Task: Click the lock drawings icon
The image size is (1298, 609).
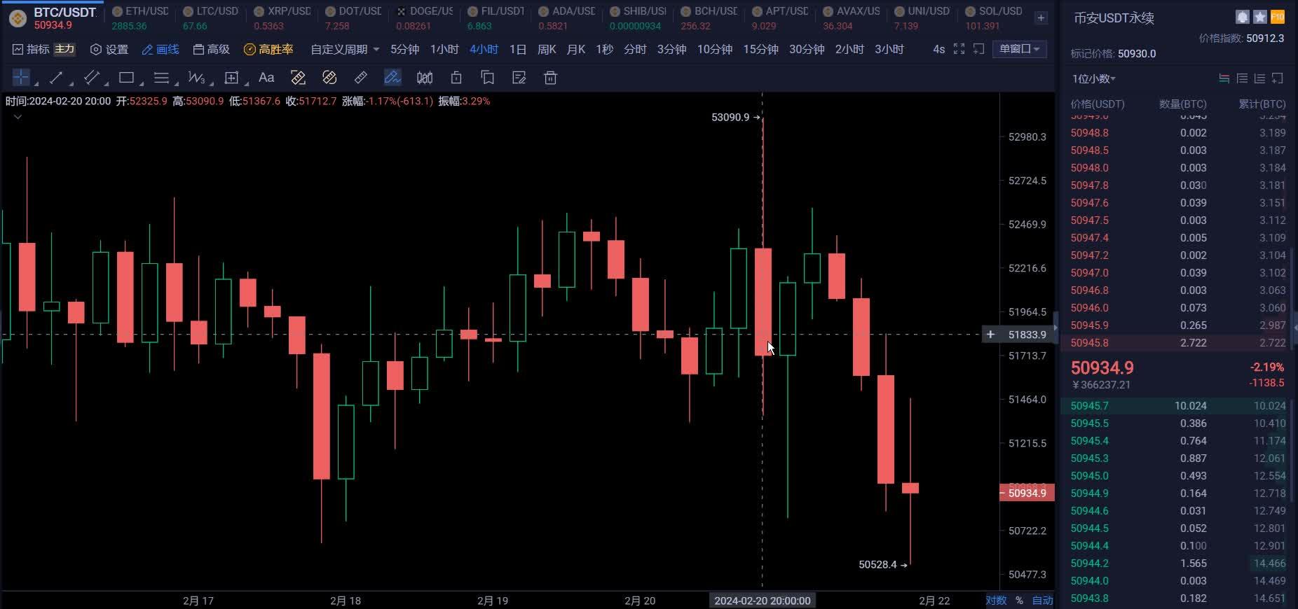Action: pos(456,77)
